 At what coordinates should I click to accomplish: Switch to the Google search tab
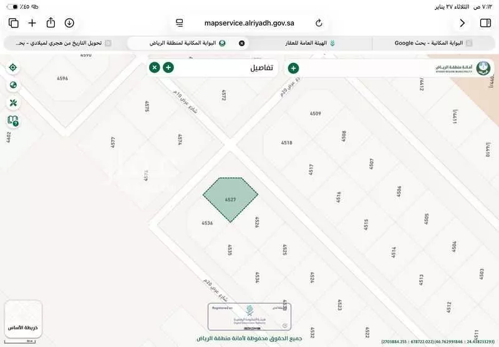coord(430,43)
